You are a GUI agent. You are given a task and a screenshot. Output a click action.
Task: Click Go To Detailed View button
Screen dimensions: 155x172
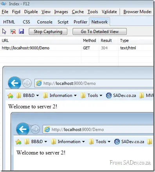[99, 31]
